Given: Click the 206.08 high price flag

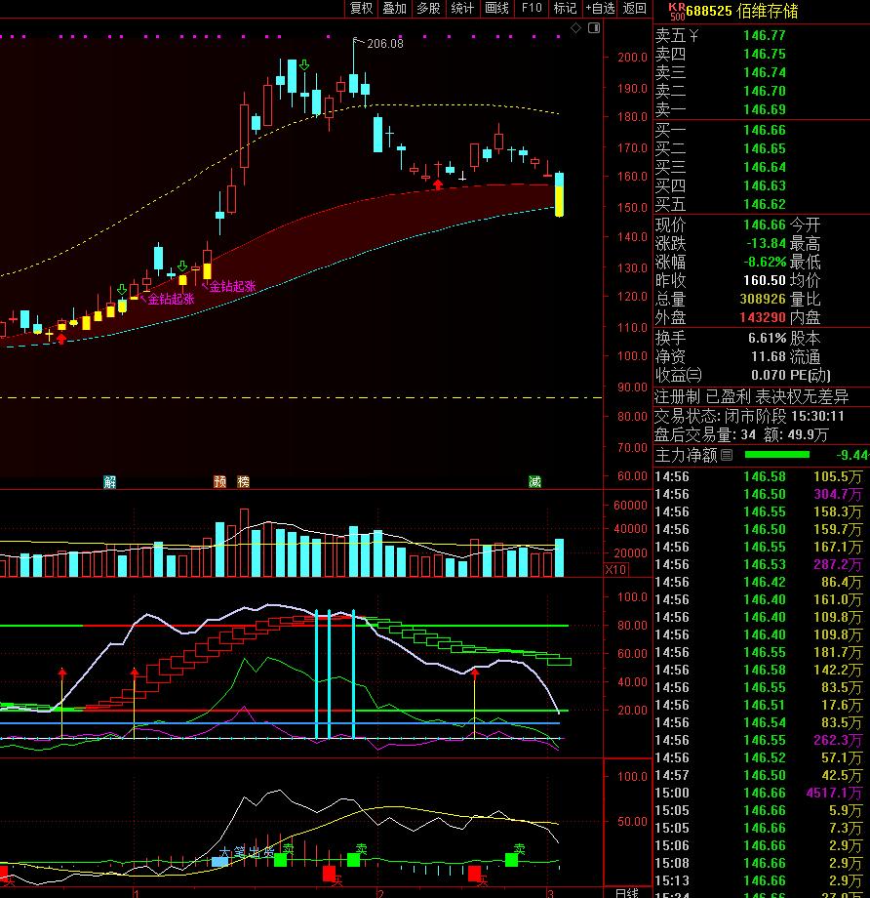Looking at the screenshot, I should point(384,44).
